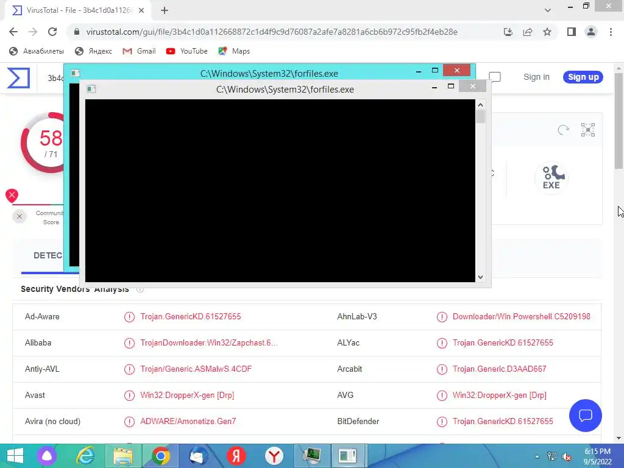624x468 pixels.
Task: Click the grey X beside Community Score
Action: (x=19, y=216)
